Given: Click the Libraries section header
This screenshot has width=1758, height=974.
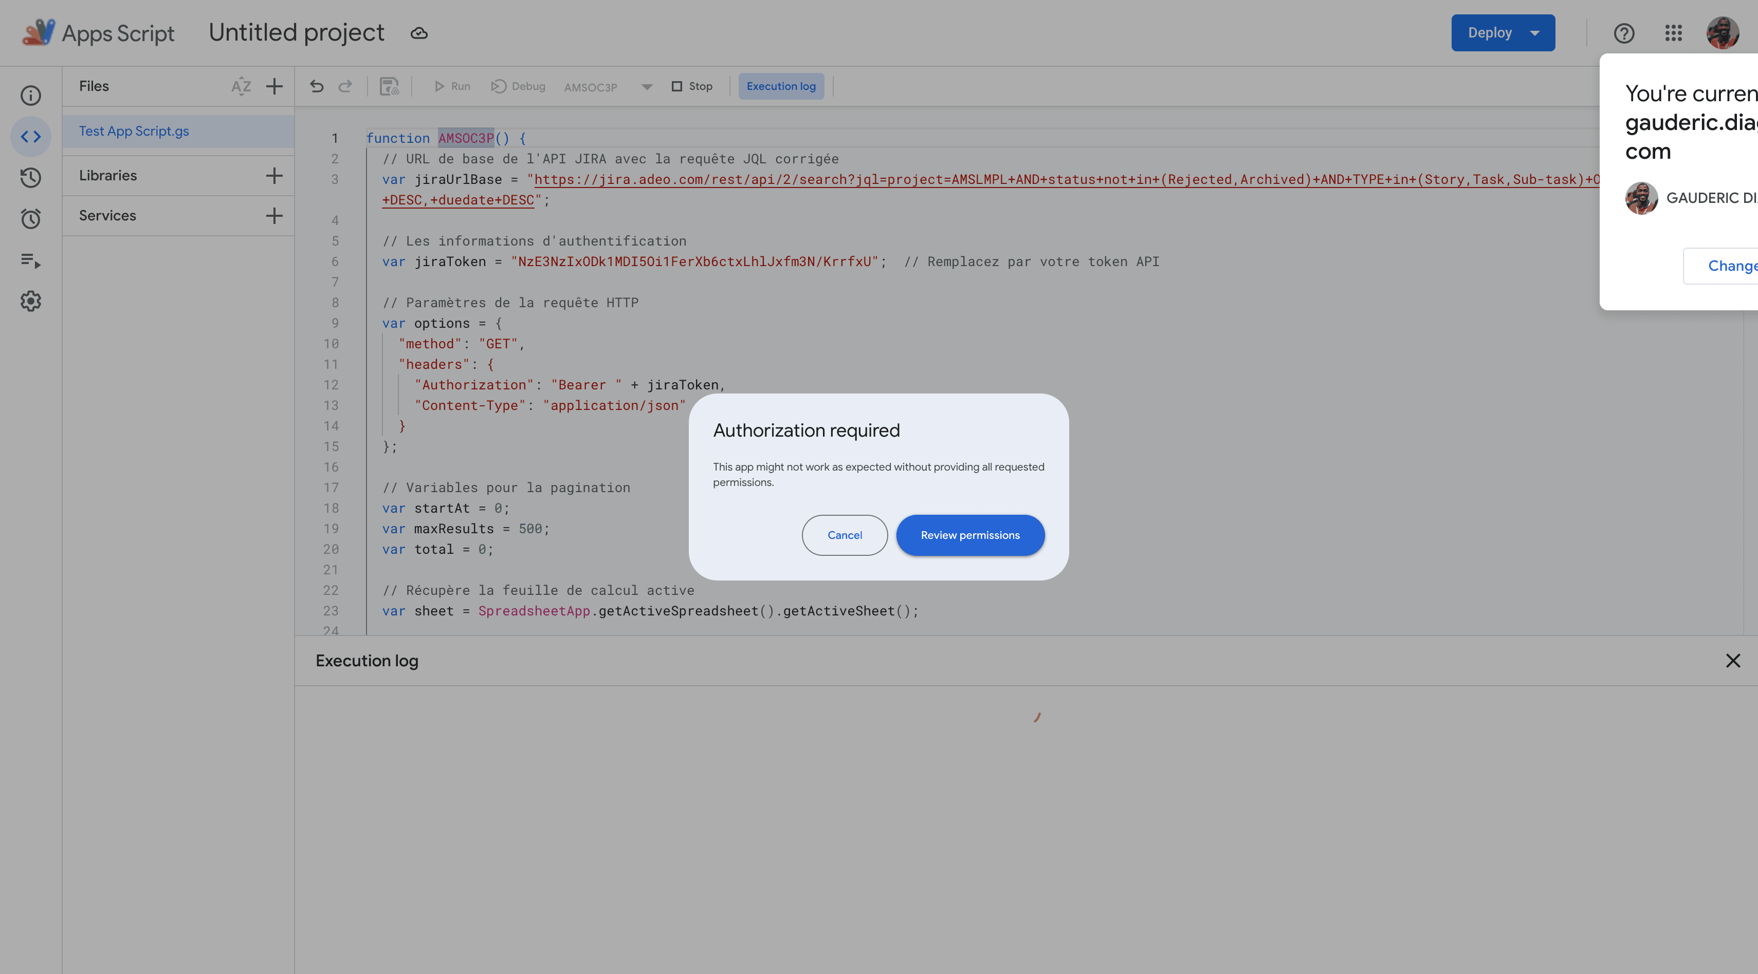Looking at the screenshot, I should pyautogui.click(x=108, y=175).
